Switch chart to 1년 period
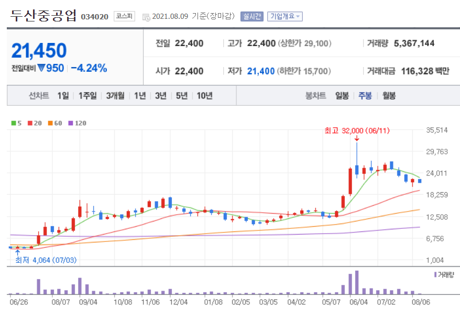The width and height of the screenshot is (460, 310). 140,96
